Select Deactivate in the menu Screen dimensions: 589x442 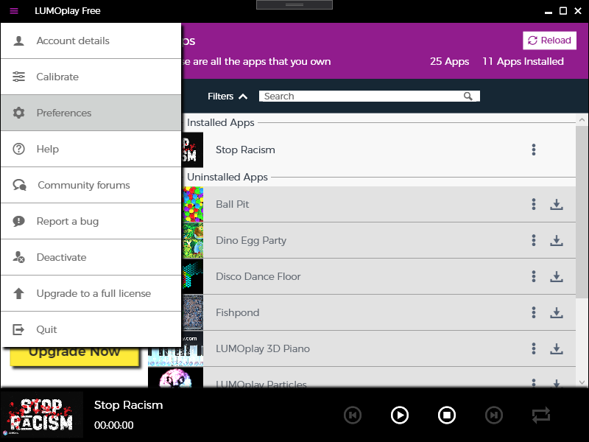91,257
